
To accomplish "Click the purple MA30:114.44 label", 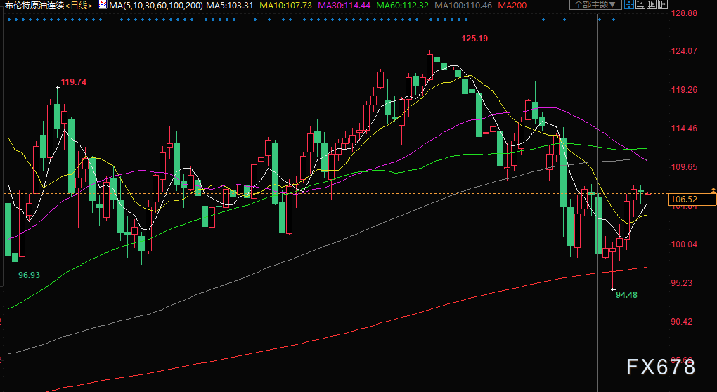I will tap(344, 6).
